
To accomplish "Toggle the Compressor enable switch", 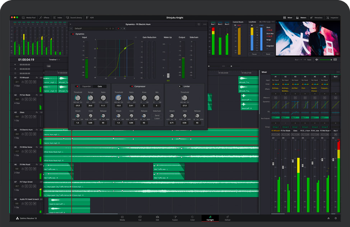I will coord(132,86).
